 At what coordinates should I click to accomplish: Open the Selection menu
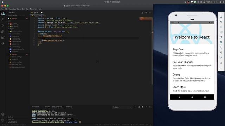[x=12, y=9]
